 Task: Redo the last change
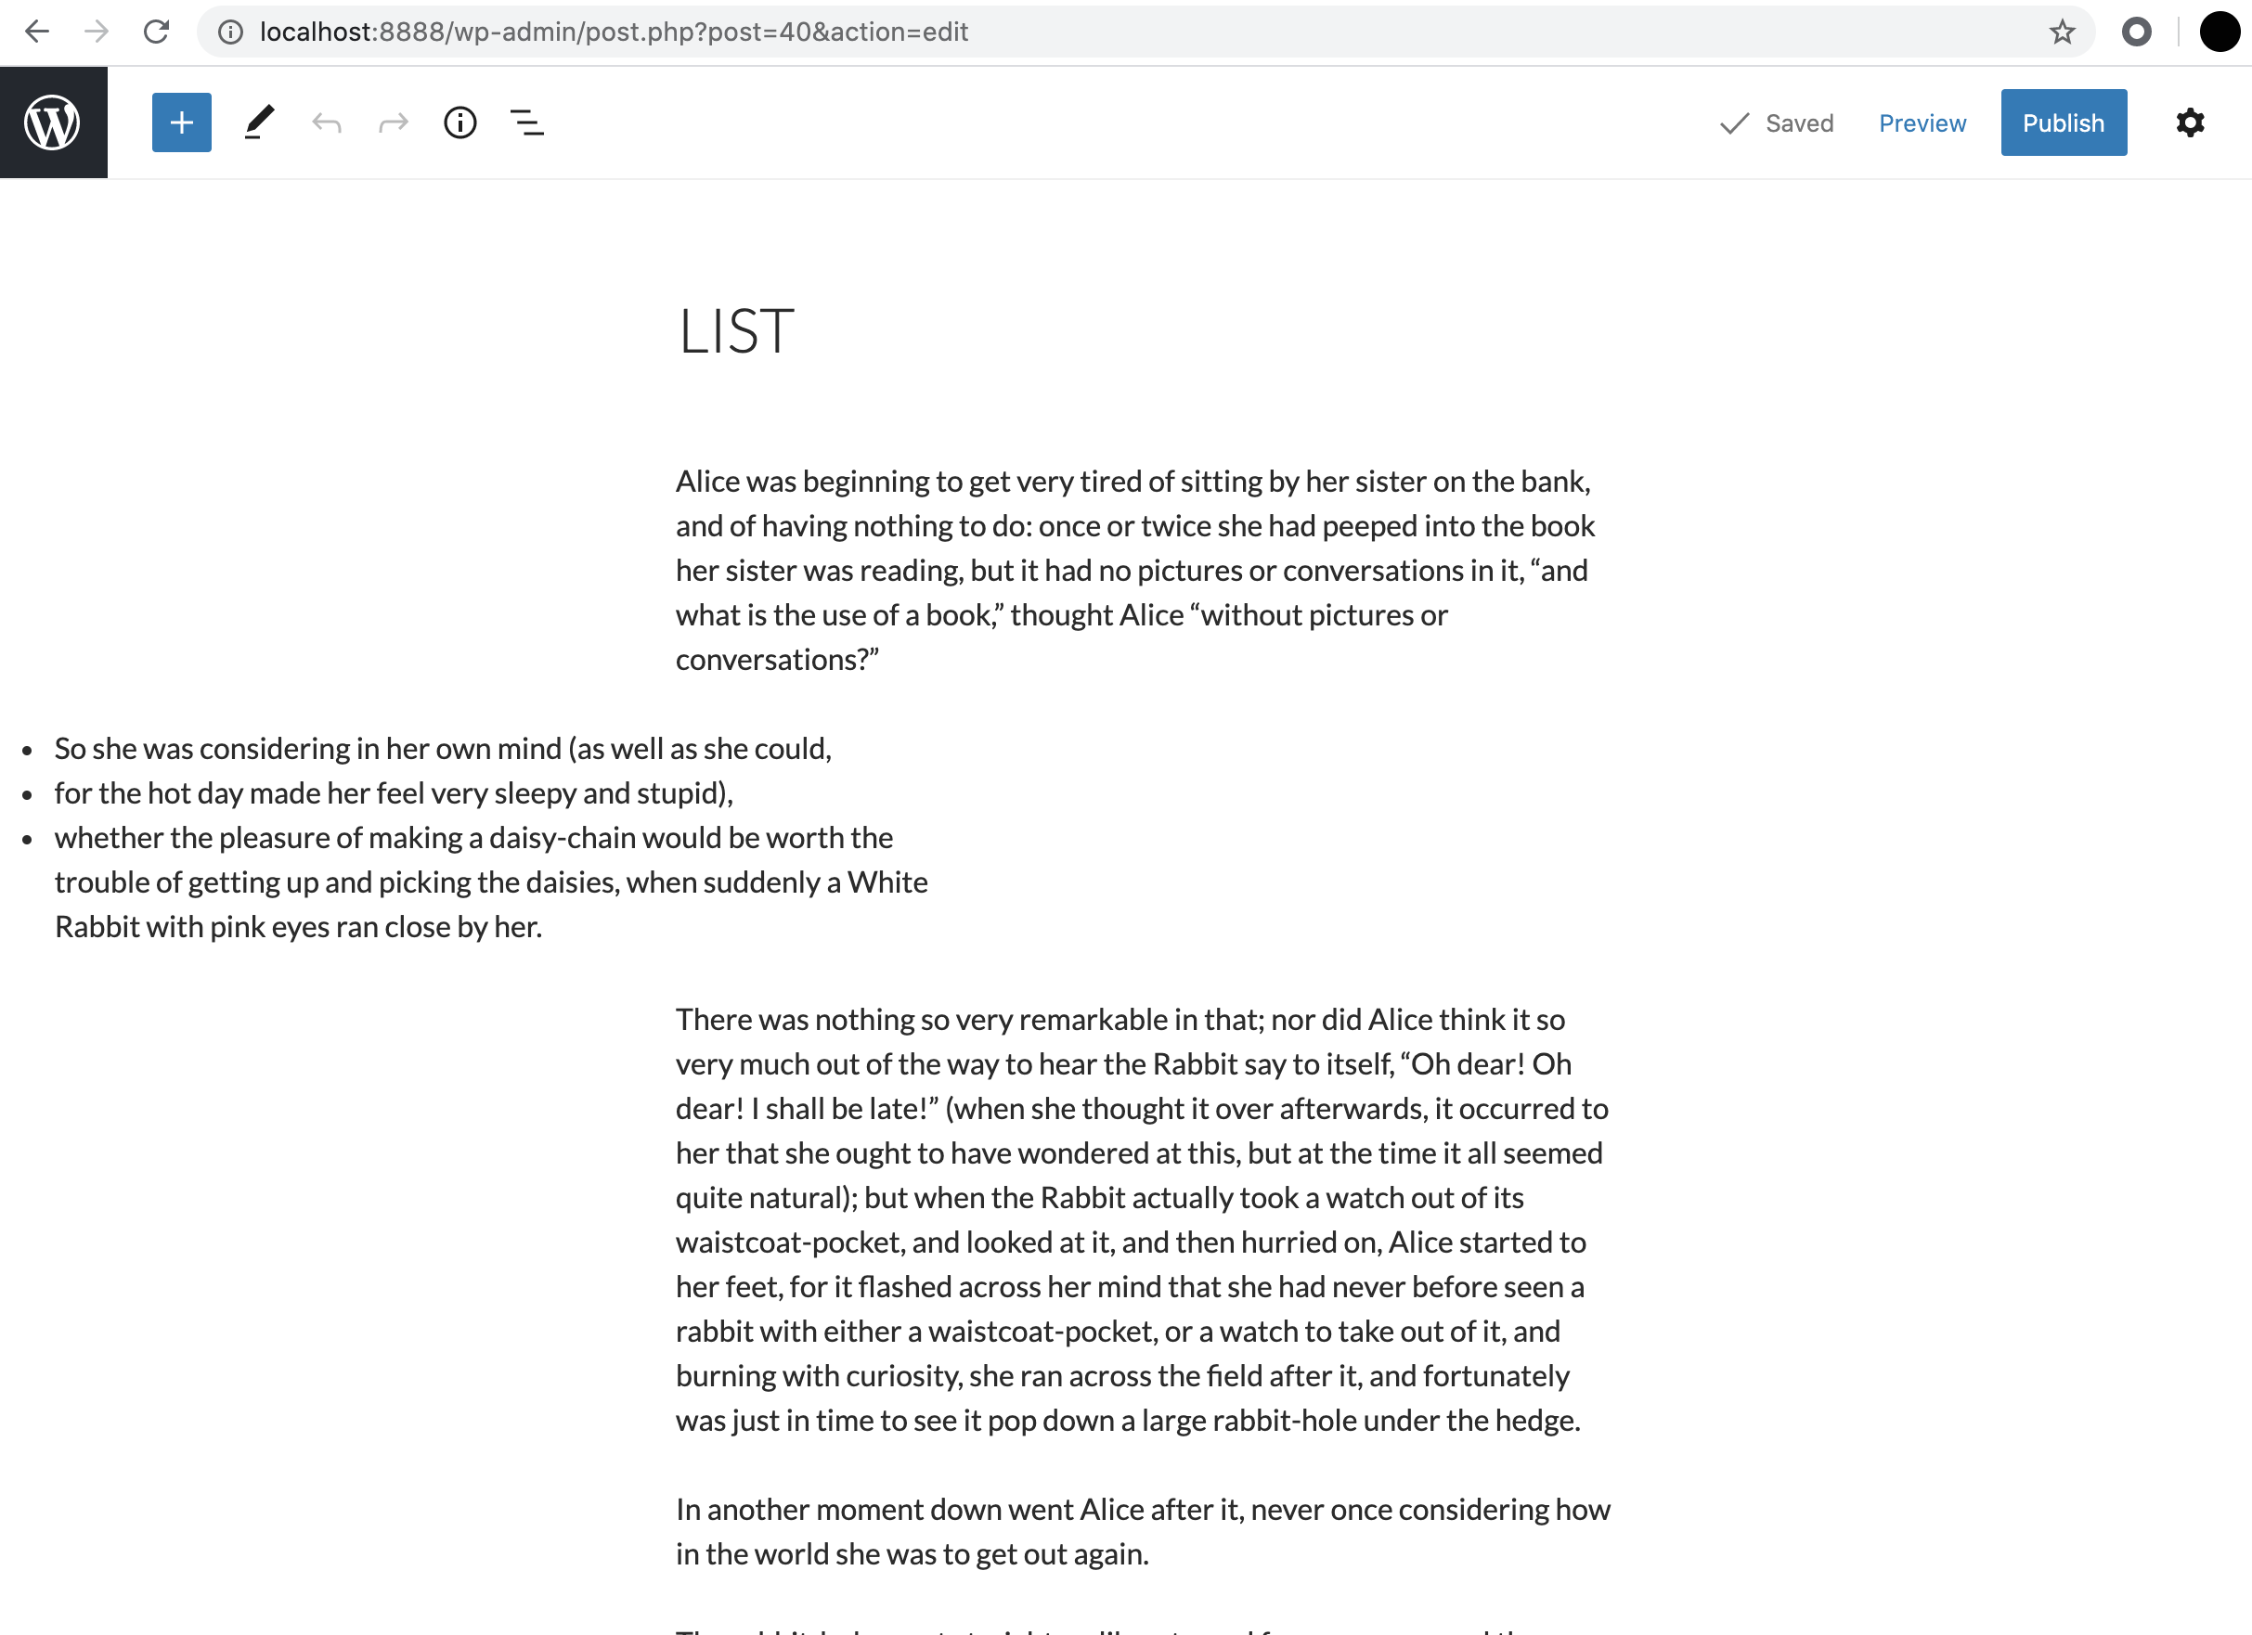pyautogui.click(x=394, y=122)
